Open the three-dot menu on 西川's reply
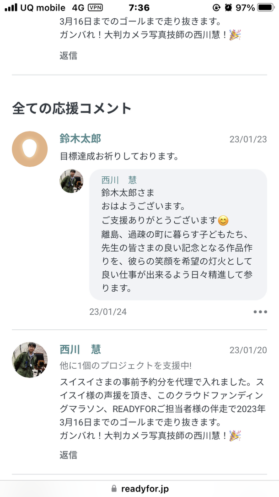This screenshot has width=279, height=497. point(260,312)
